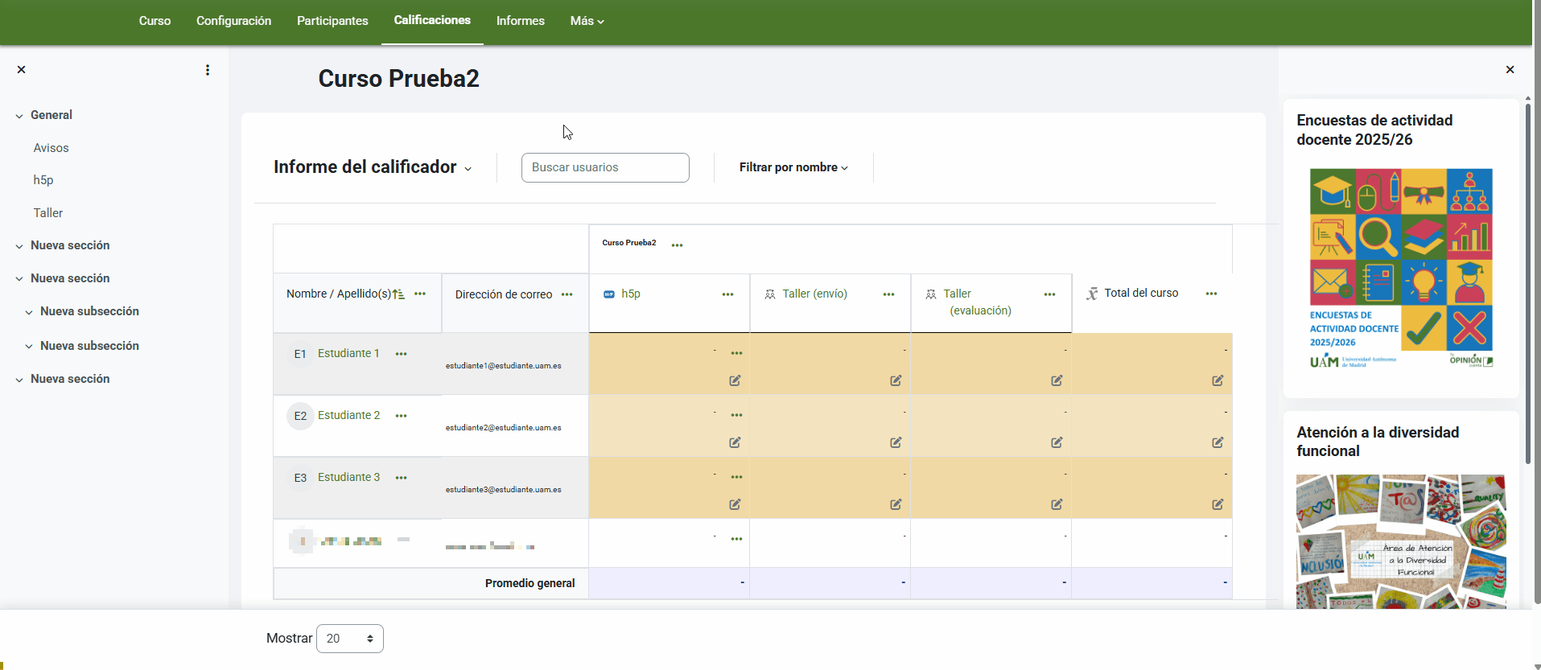Open course index options menu
Screen dimensions: 1541x670
click(208, 70)
